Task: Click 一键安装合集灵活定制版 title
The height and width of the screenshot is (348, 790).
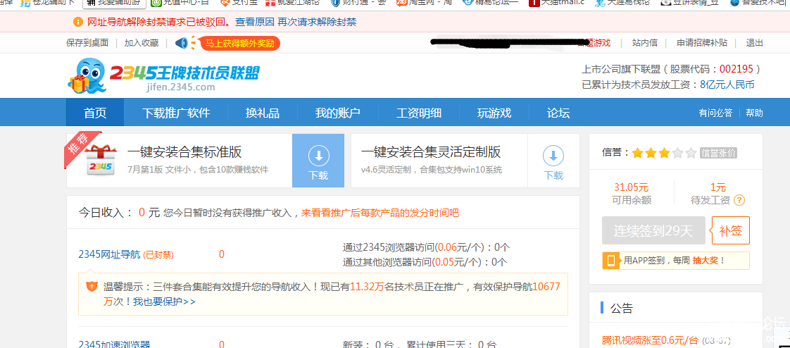Action: (431, 151)
